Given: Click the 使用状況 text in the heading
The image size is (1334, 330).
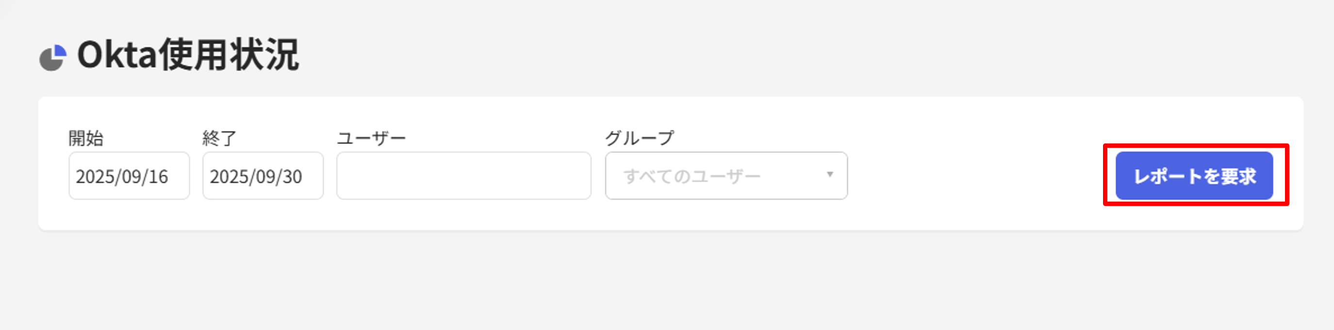Looking at the screenshot, I should [229, 55].
